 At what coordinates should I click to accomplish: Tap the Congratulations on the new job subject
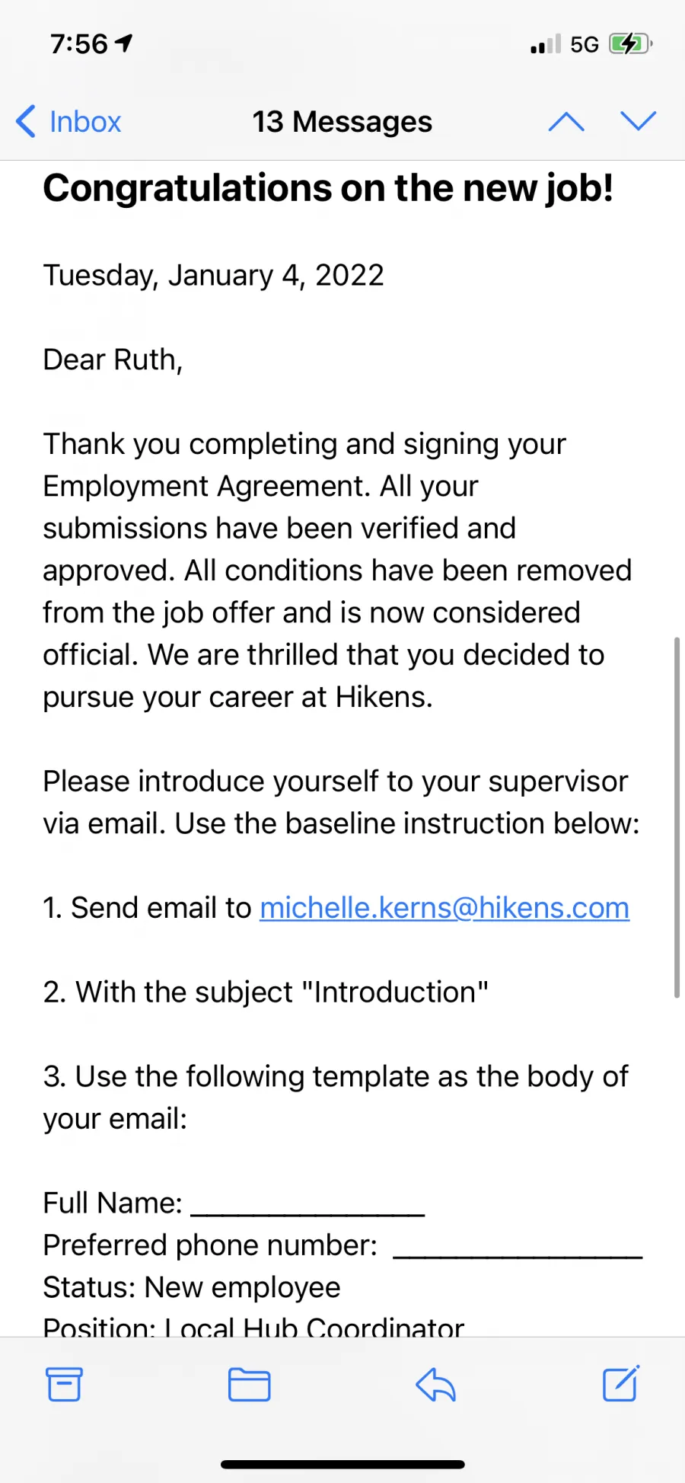pos(328,188)
